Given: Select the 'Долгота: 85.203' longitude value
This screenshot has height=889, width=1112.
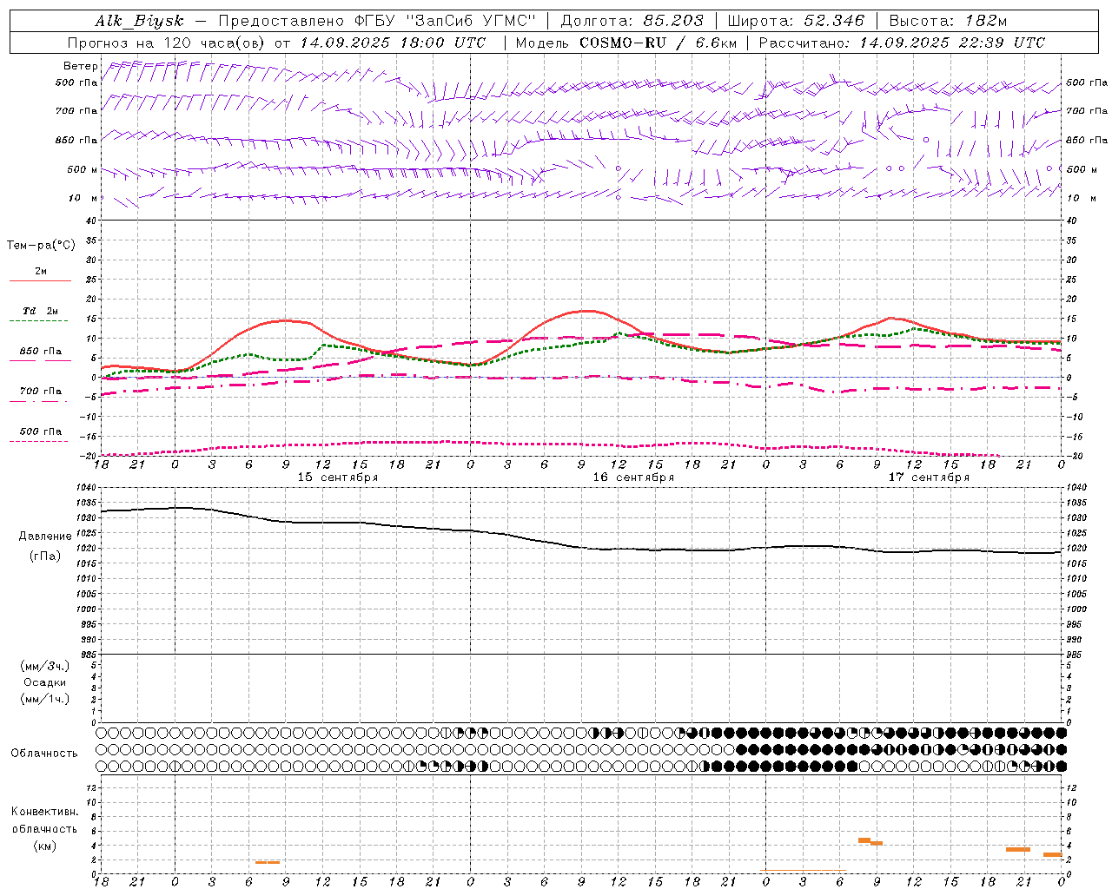Looking at the screenshot, I should pos(632,21).
